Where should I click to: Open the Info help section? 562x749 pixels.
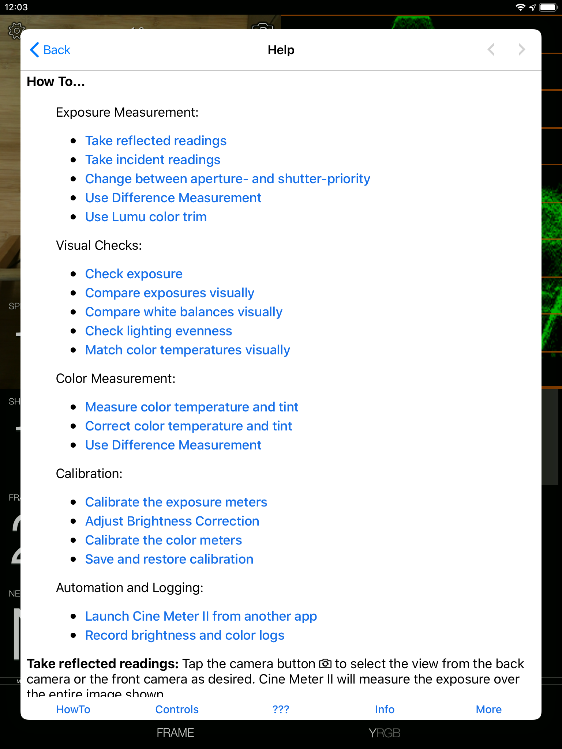tap(385, 709)
